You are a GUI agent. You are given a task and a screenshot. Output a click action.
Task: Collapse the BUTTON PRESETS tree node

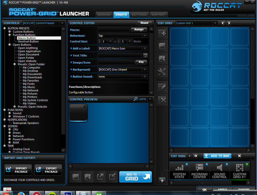[5, 28]
